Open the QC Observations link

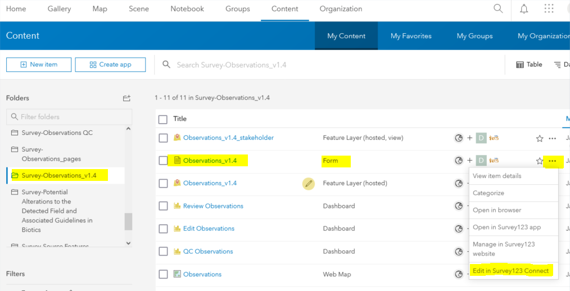[x=208, y=252]
